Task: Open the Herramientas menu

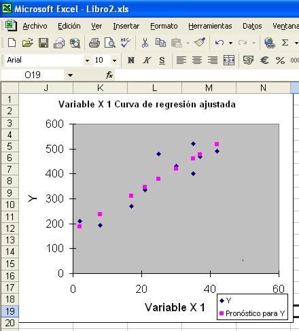Action: 210,26
